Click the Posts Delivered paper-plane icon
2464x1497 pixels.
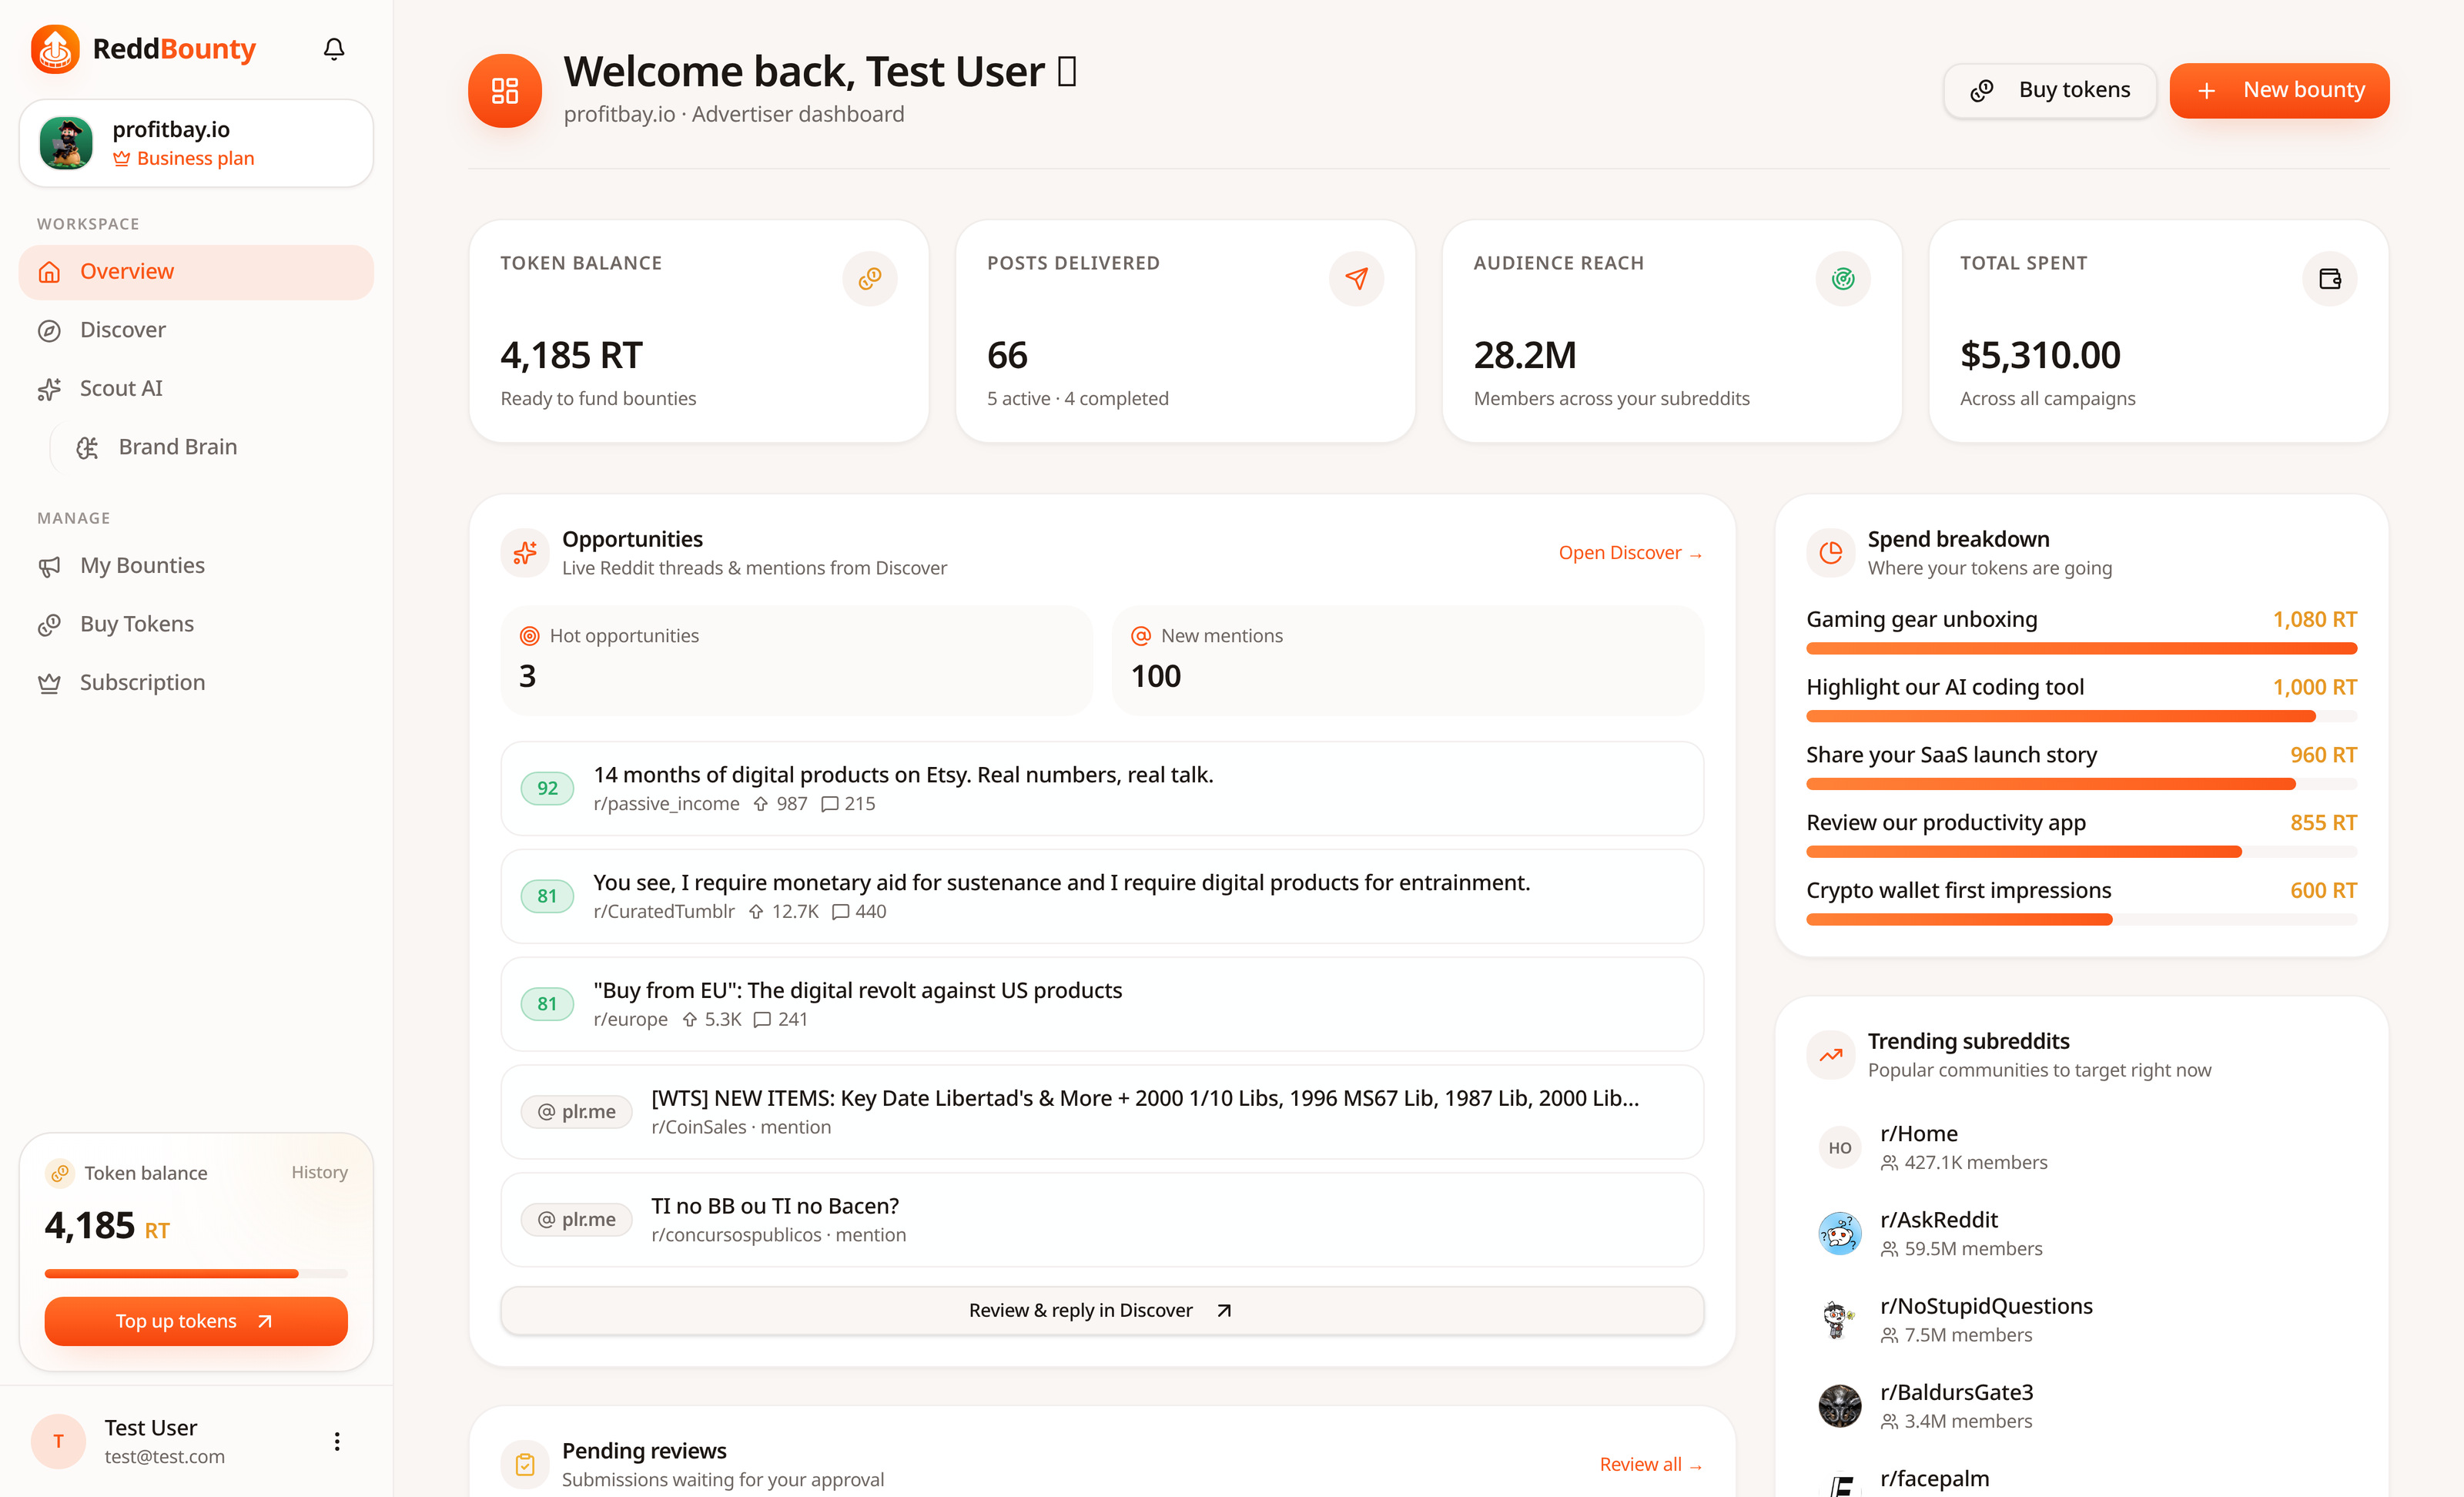pos(1356,279)
